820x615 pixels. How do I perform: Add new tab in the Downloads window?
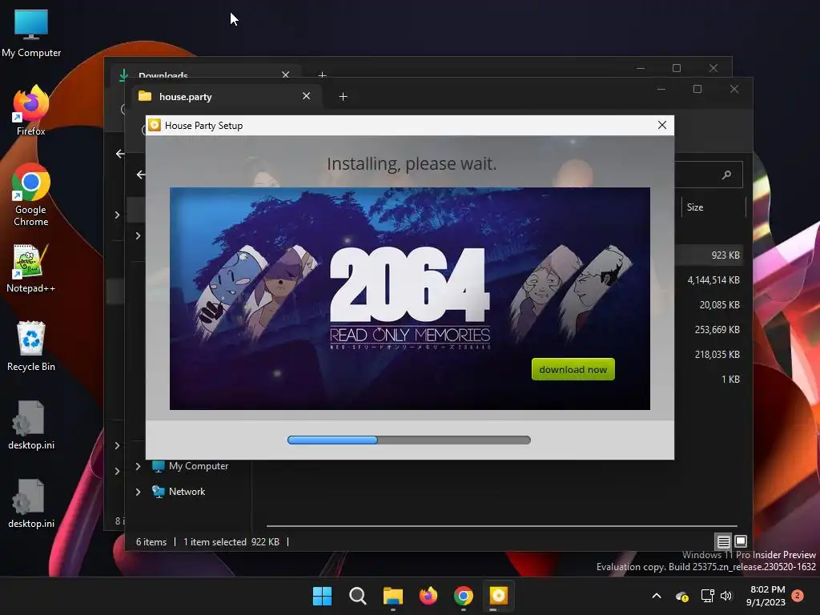(322, 74)
